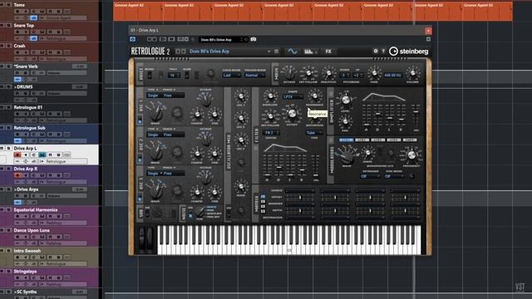Click the OSC 3 Fine knob
This screenshot has height=299, width=532.
point(214,192)
